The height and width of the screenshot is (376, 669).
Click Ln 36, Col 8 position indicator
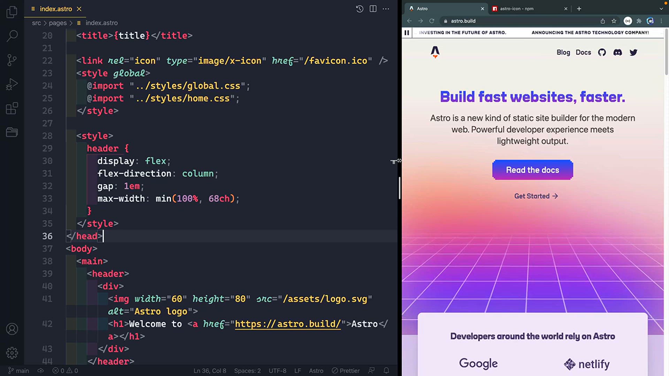[x=210, y=371]
